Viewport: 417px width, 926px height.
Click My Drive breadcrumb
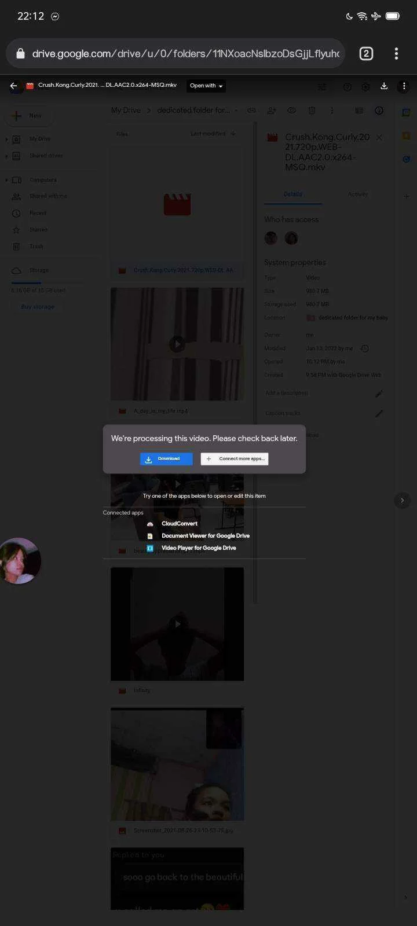tap(126, 110)
